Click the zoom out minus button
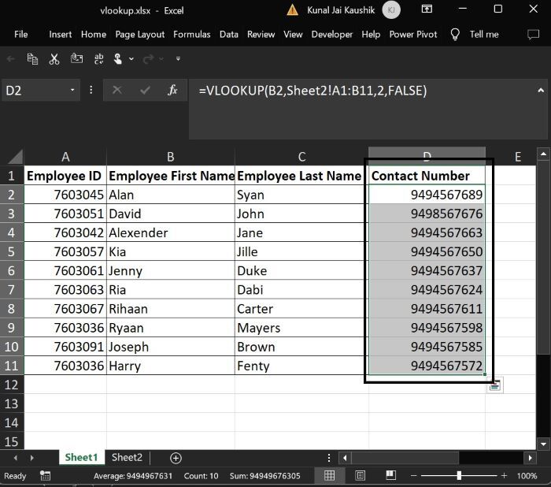The image size is (551, 487). coord(413,476)
